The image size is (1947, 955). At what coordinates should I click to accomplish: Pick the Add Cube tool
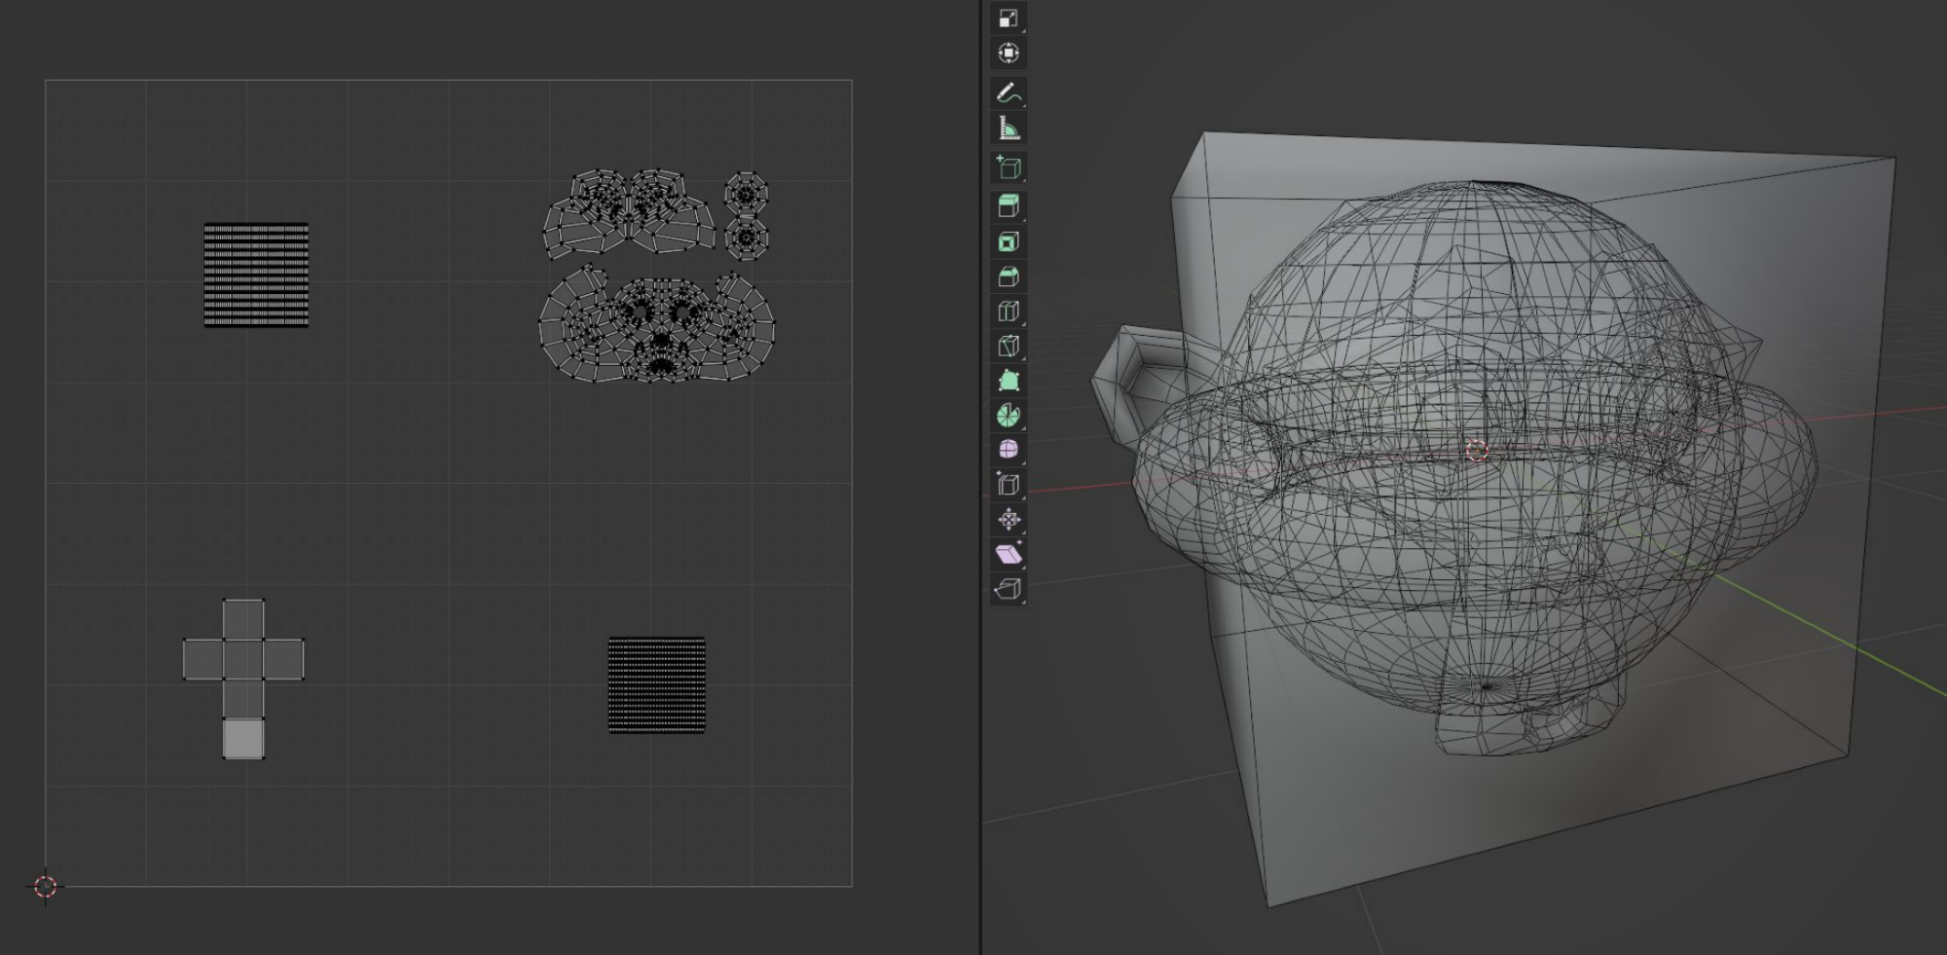[1009, 167]
